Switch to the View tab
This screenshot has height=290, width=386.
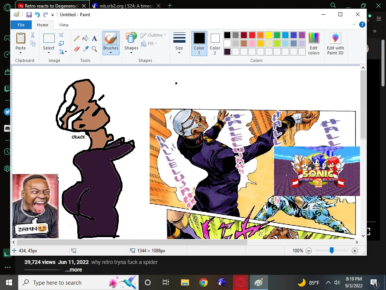(x=64, y=25)
